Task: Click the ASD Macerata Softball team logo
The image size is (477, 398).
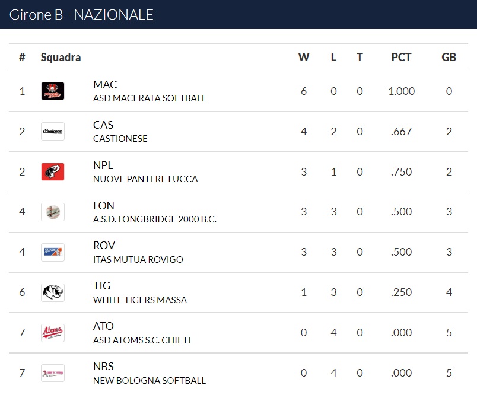Action: pos(53,91)
